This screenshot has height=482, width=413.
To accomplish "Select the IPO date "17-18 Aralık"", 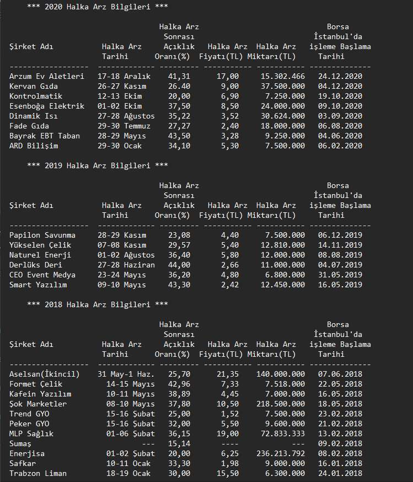I will 124,76.
